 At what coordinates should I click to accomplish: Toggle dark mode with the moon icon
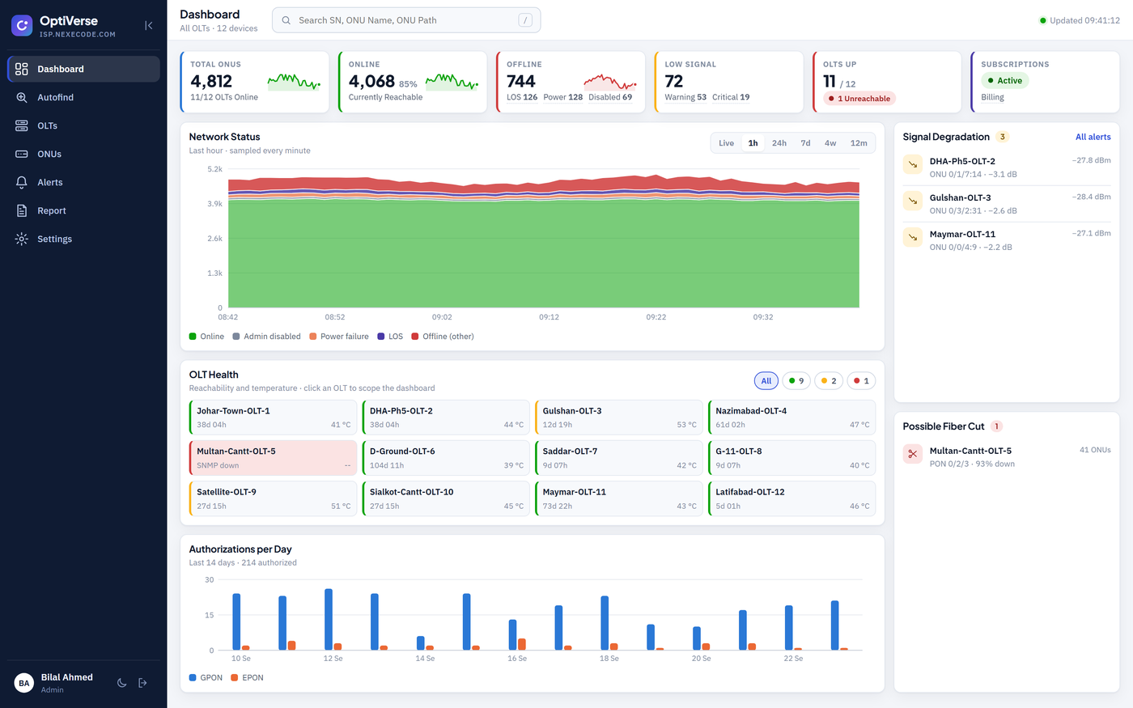pyautogui.click(x=122, y=683)
